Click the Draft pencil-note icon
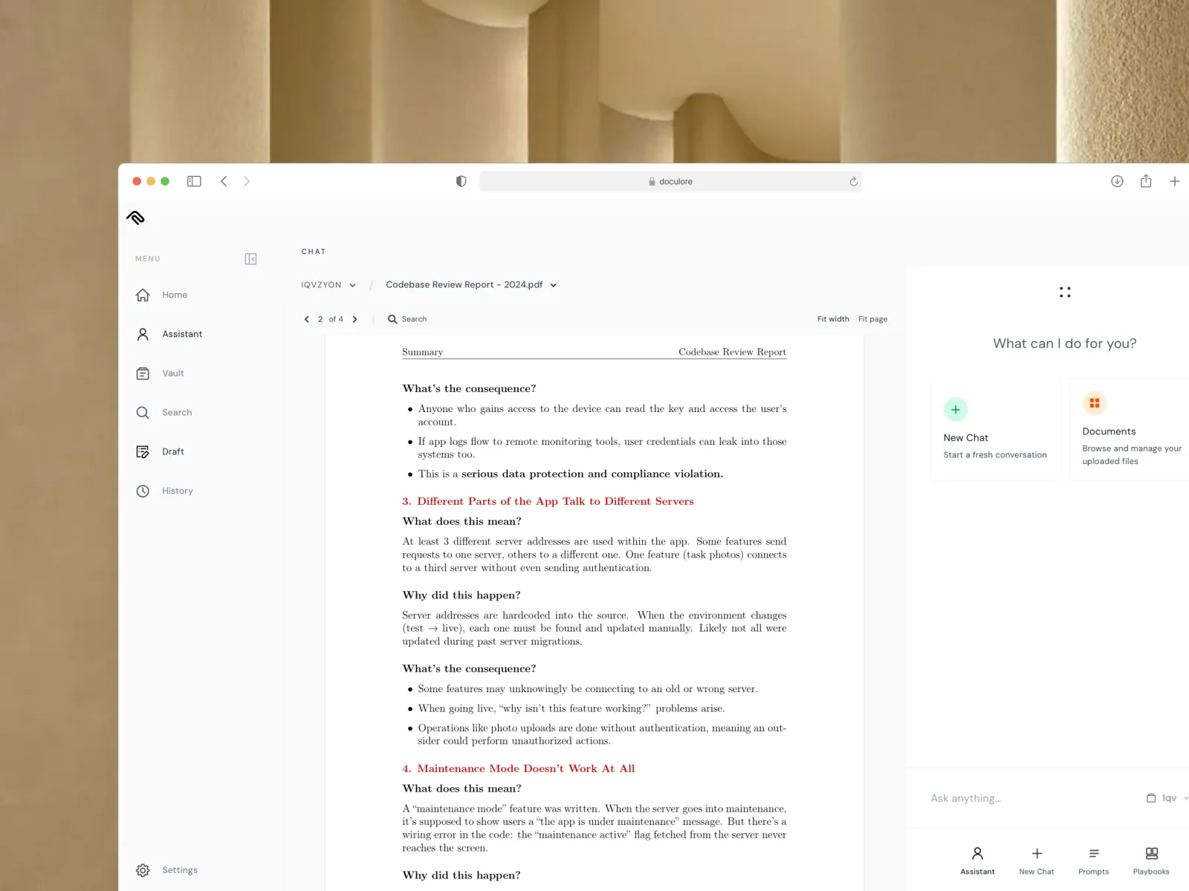This screenshot has height=891, width=1189. click(x=143, y=451)
